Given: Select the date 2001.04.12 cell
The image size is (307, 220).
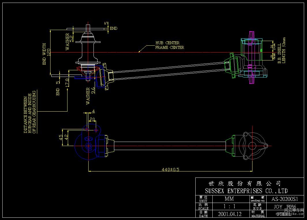Looking at the screenshot, I should point(230,214).
